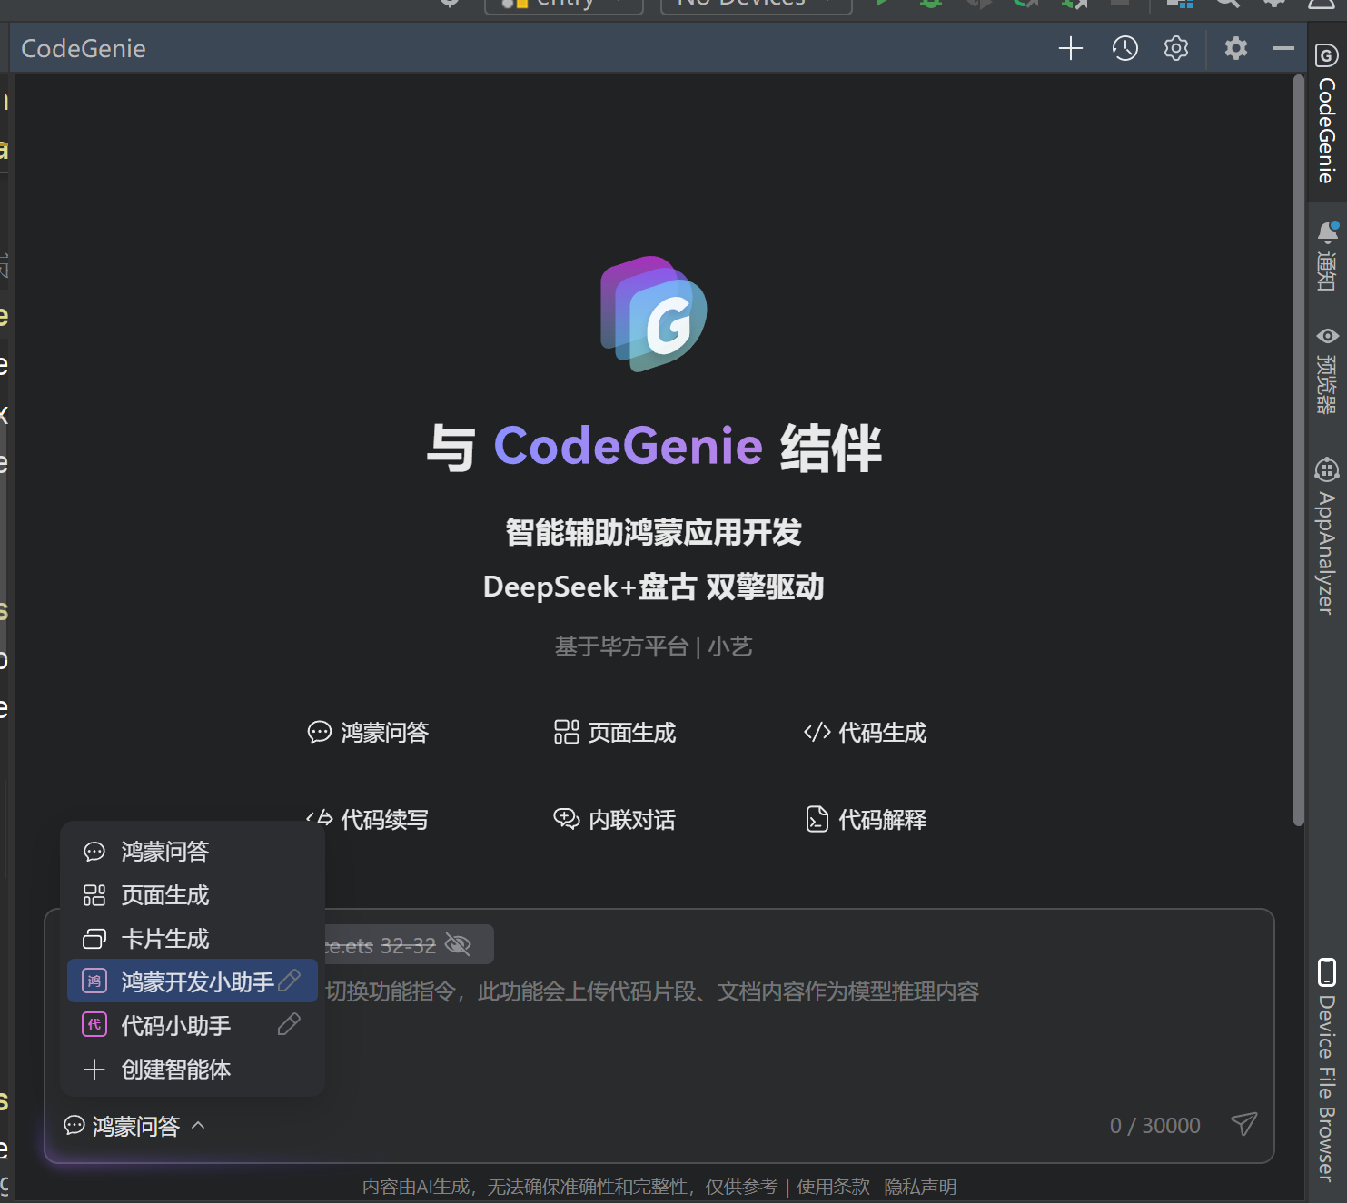Screen dimensions: 1347x1203
Task: Open the 预览器 previewer sidebar tab
Action: tap(1326, 370)
